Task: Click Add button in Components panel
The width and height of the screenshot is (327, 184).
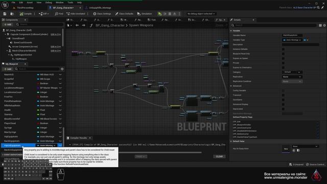Action: coord(8,25)
